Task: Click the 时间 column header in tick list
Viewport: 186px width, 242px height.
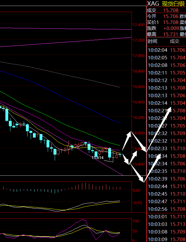Action: pos(152,41)
